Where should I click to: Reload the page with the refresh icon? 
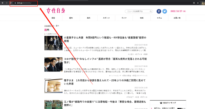tap(11, 3)
